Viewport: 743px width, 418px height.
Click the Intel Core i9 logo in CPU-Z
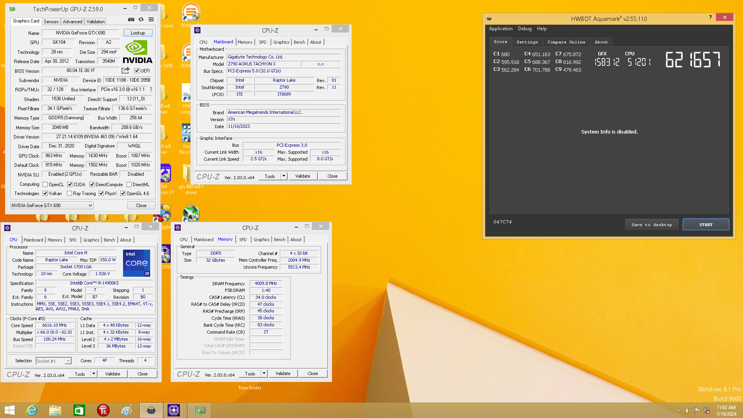click(137, 263)
